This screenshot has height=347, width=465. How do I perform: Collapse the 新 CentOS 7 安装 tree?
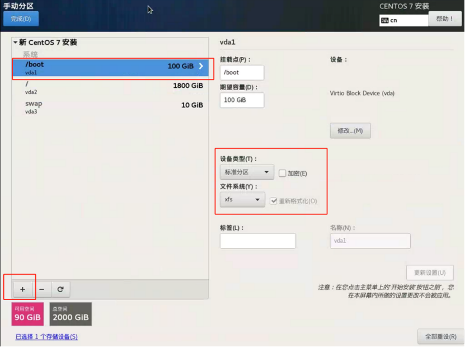16,43
